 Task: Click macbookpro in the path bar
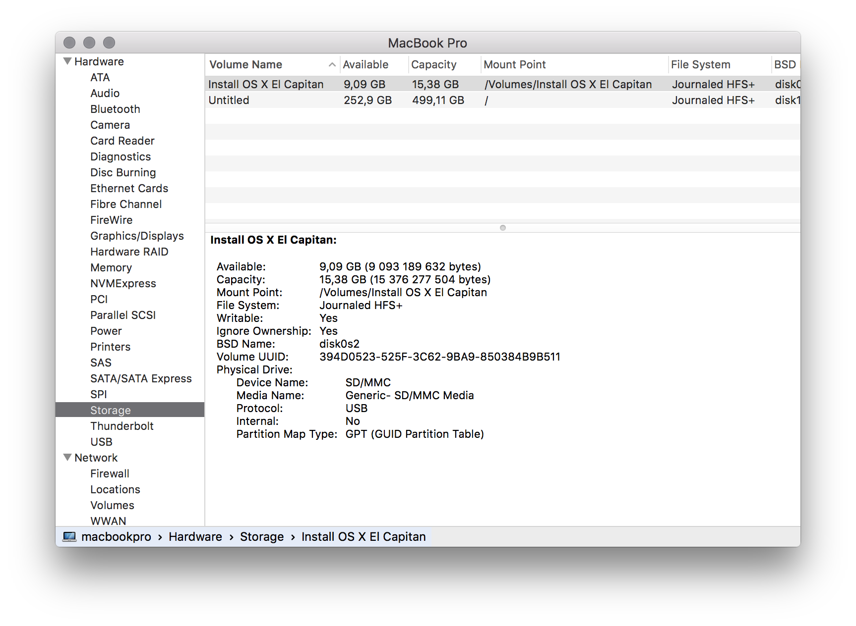[116, 537]
